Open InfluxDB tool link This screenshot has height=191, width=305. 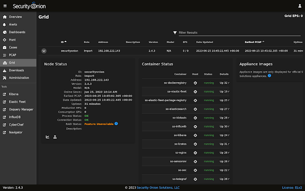(x=18, y=117)
